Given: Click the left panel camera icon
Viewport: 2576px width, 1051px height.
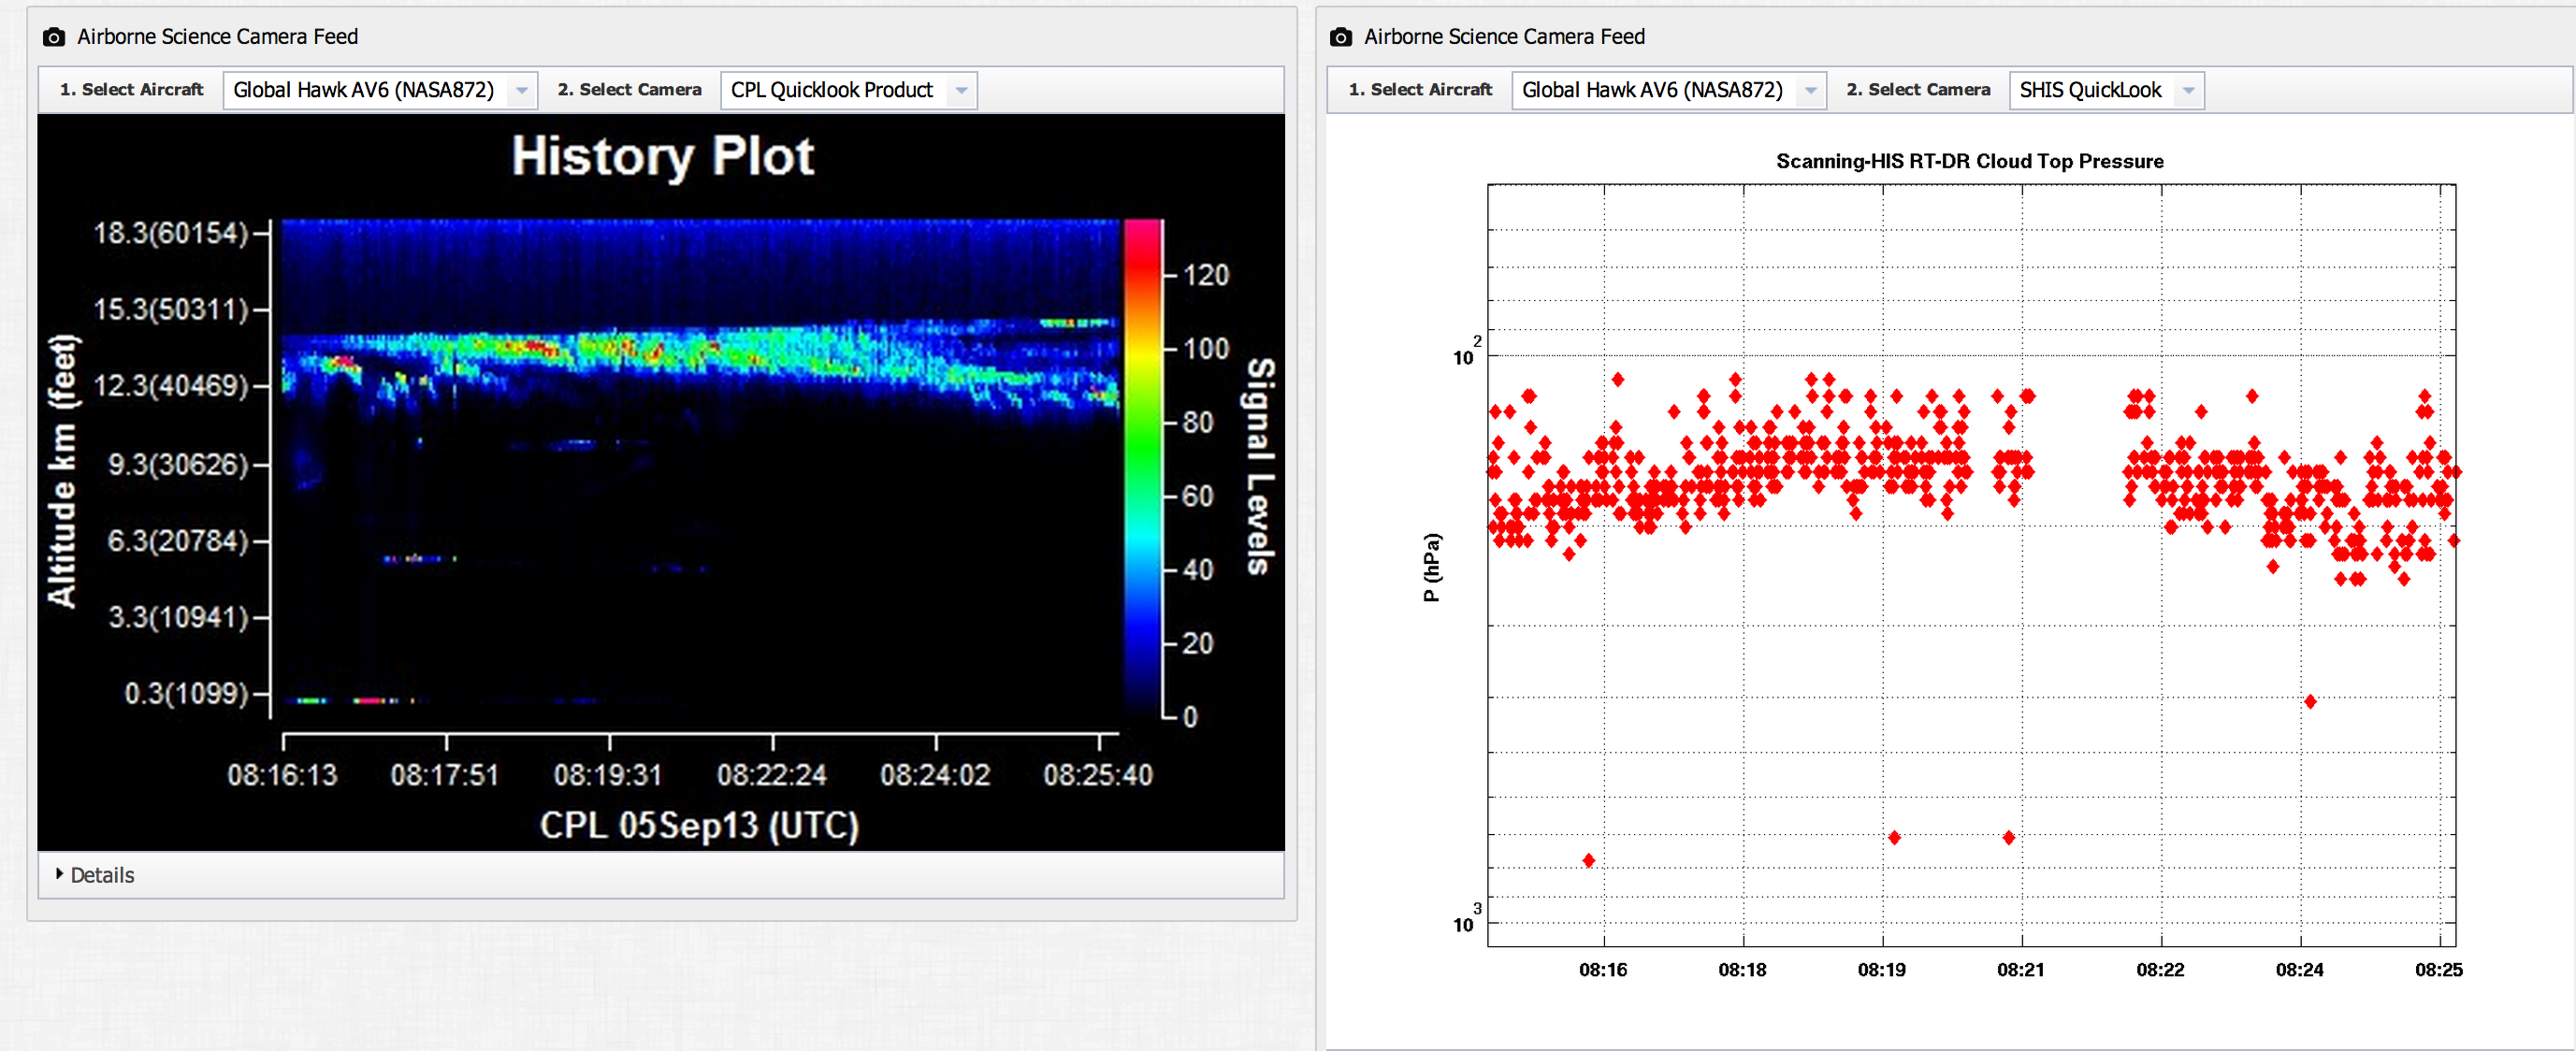Looking at the screenshot, I should point(54,37).
